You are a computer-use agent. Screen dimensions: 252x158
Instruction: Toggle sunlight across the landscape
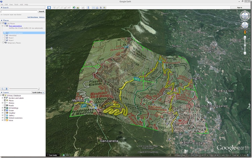78,8
